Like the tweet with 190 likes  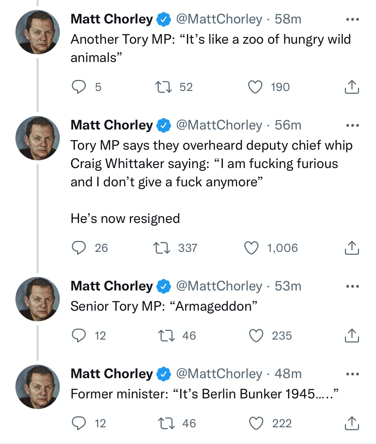point(255,87)
